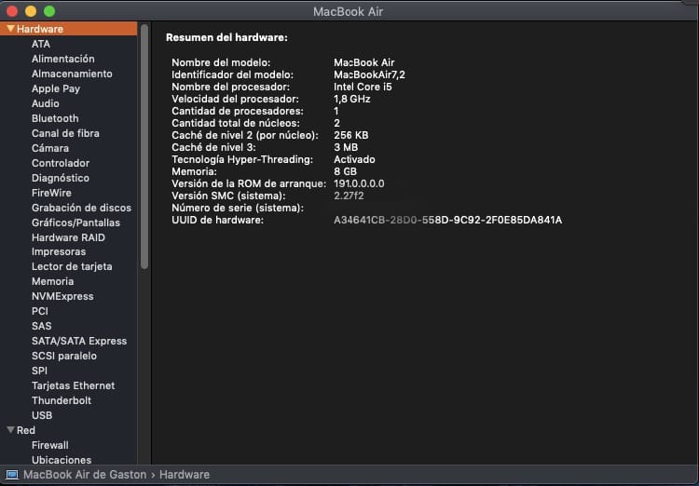The width and height of the screenshot is (699, 486).
Task: Select Thunderbolt in the sidebar
Action: 62,400
